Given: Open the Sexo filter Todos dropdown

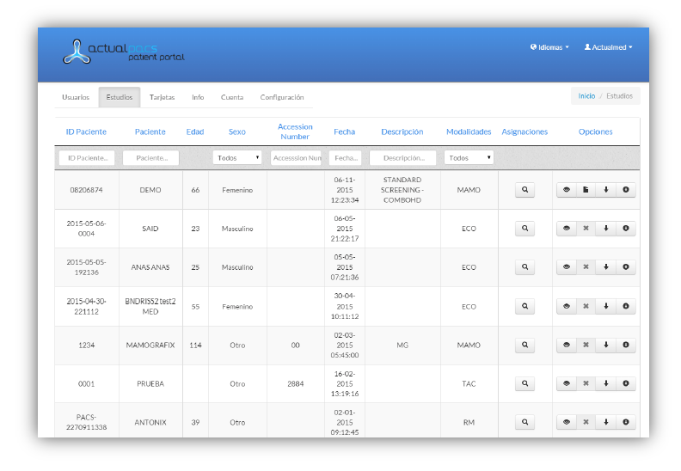Looking at the screenshot, I should tap(237, 157).
